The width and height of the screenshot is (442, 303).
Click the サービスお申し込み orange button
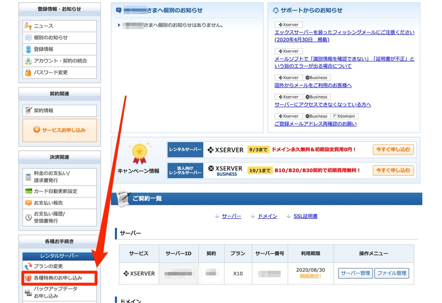click(x=60, y=130)
